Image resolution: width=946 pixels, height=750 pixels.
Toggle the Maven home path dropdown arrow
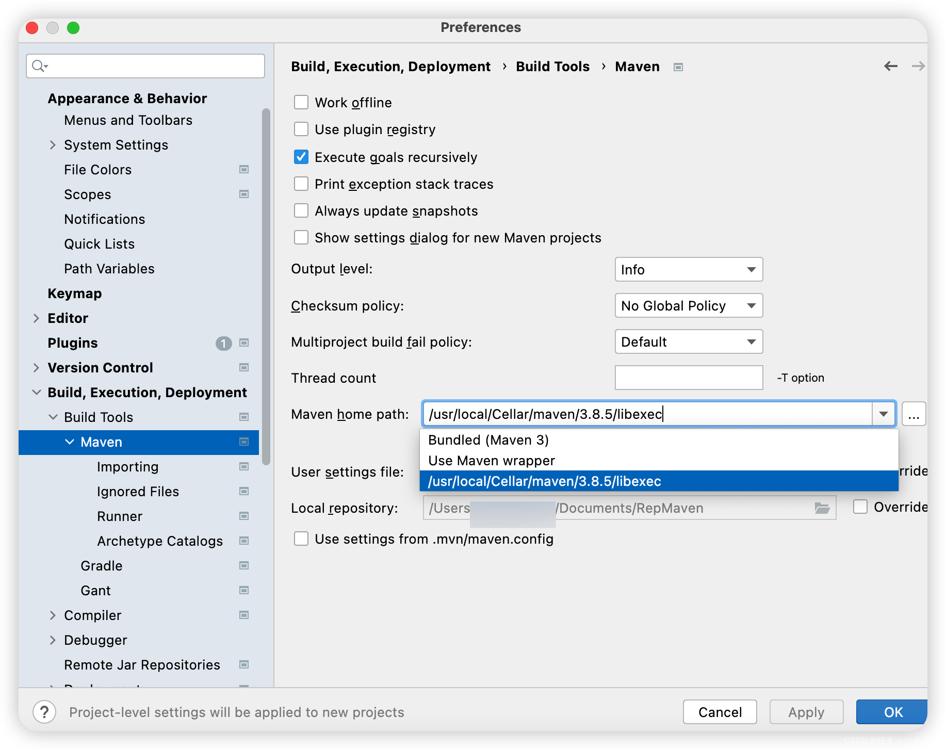click(x=884, y=414)
